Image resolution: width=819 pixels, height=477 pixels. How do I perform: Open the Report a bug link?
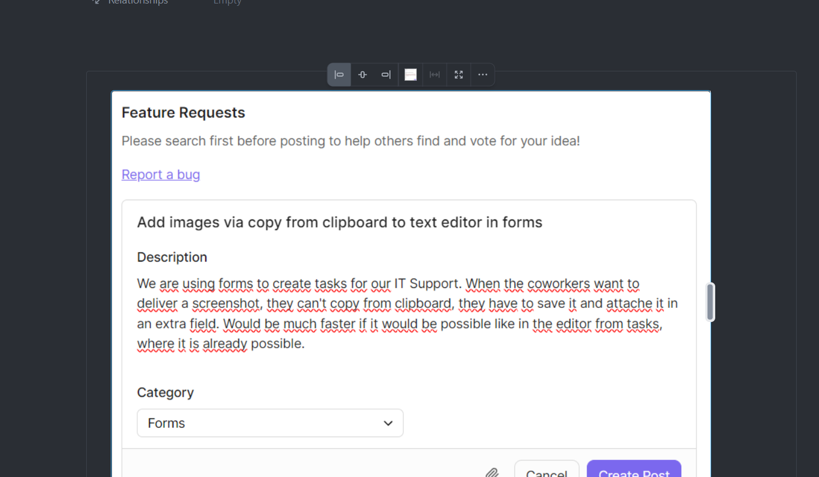click(161, 174)
